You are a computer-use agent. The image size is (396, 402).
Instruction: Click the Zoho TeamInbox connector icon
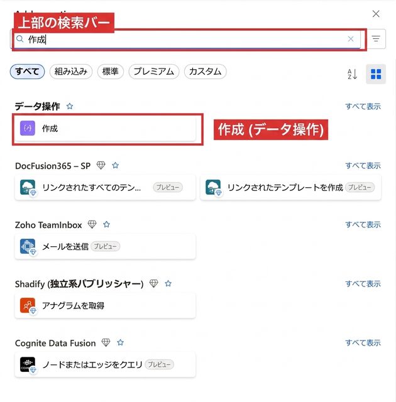click(28, 246)
